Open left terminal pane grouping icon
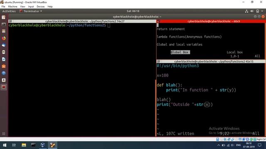The height and width of the screenshot is (149, 266). [x=10, y=21]
